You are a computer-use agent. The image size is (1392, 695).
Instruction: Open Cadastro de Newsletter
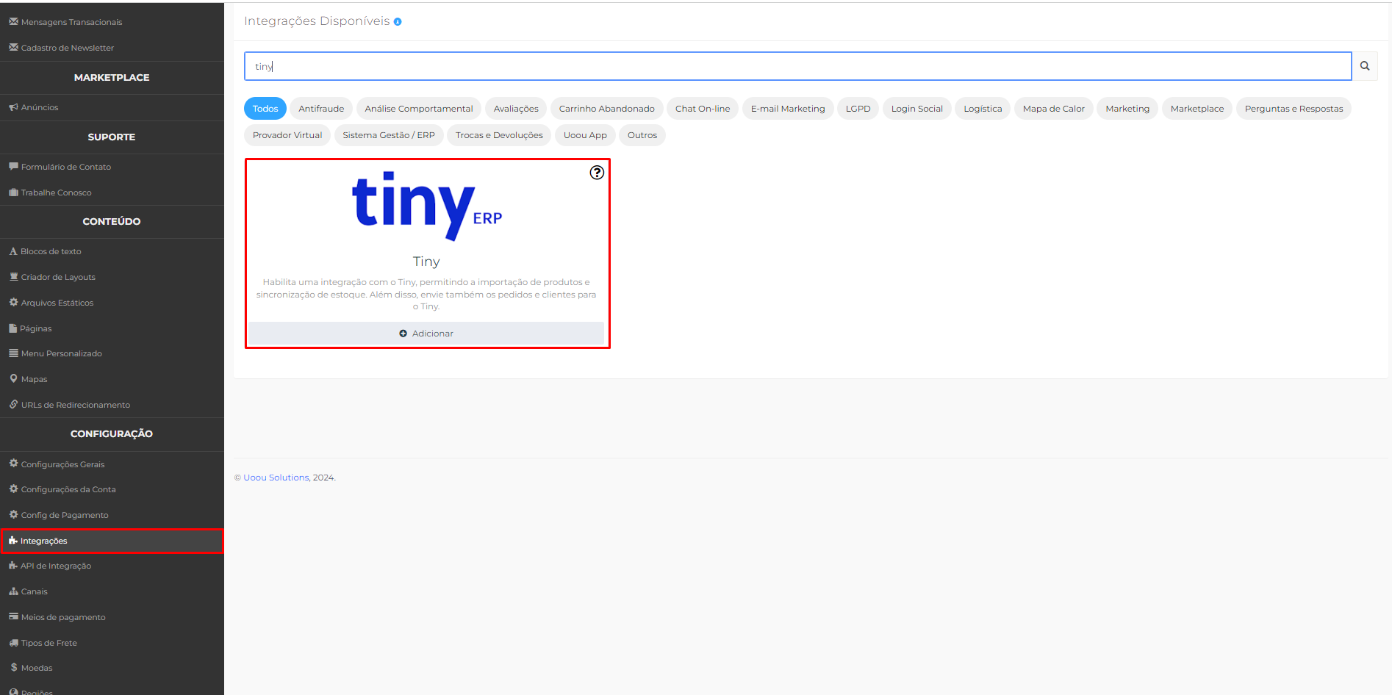(x=112, y=48)
